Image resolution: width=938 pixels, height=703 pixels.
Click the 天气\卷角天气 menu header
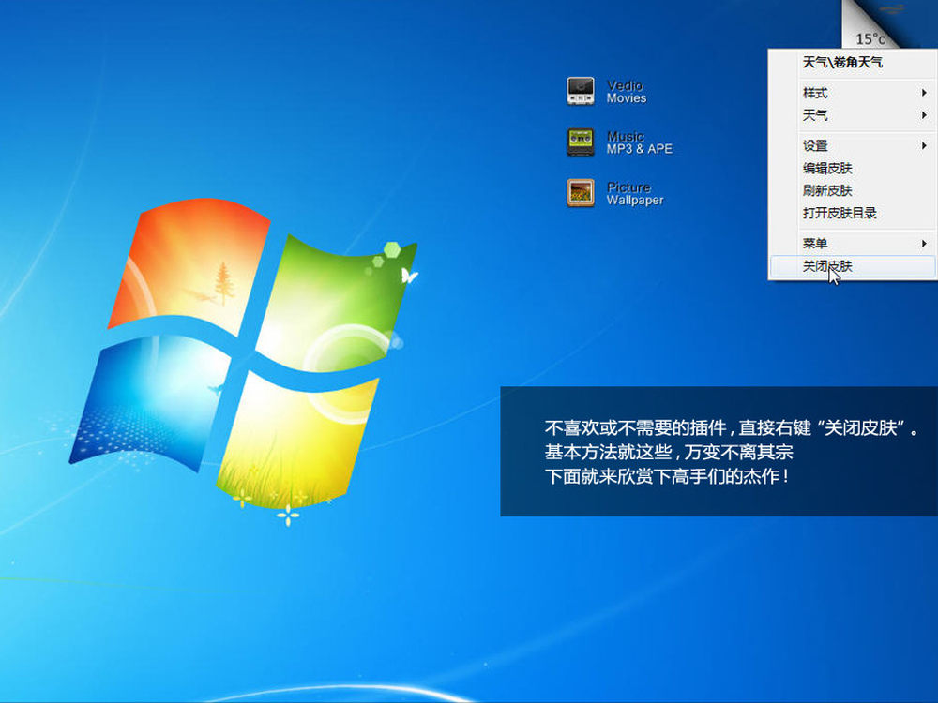(x=842, y=63)
